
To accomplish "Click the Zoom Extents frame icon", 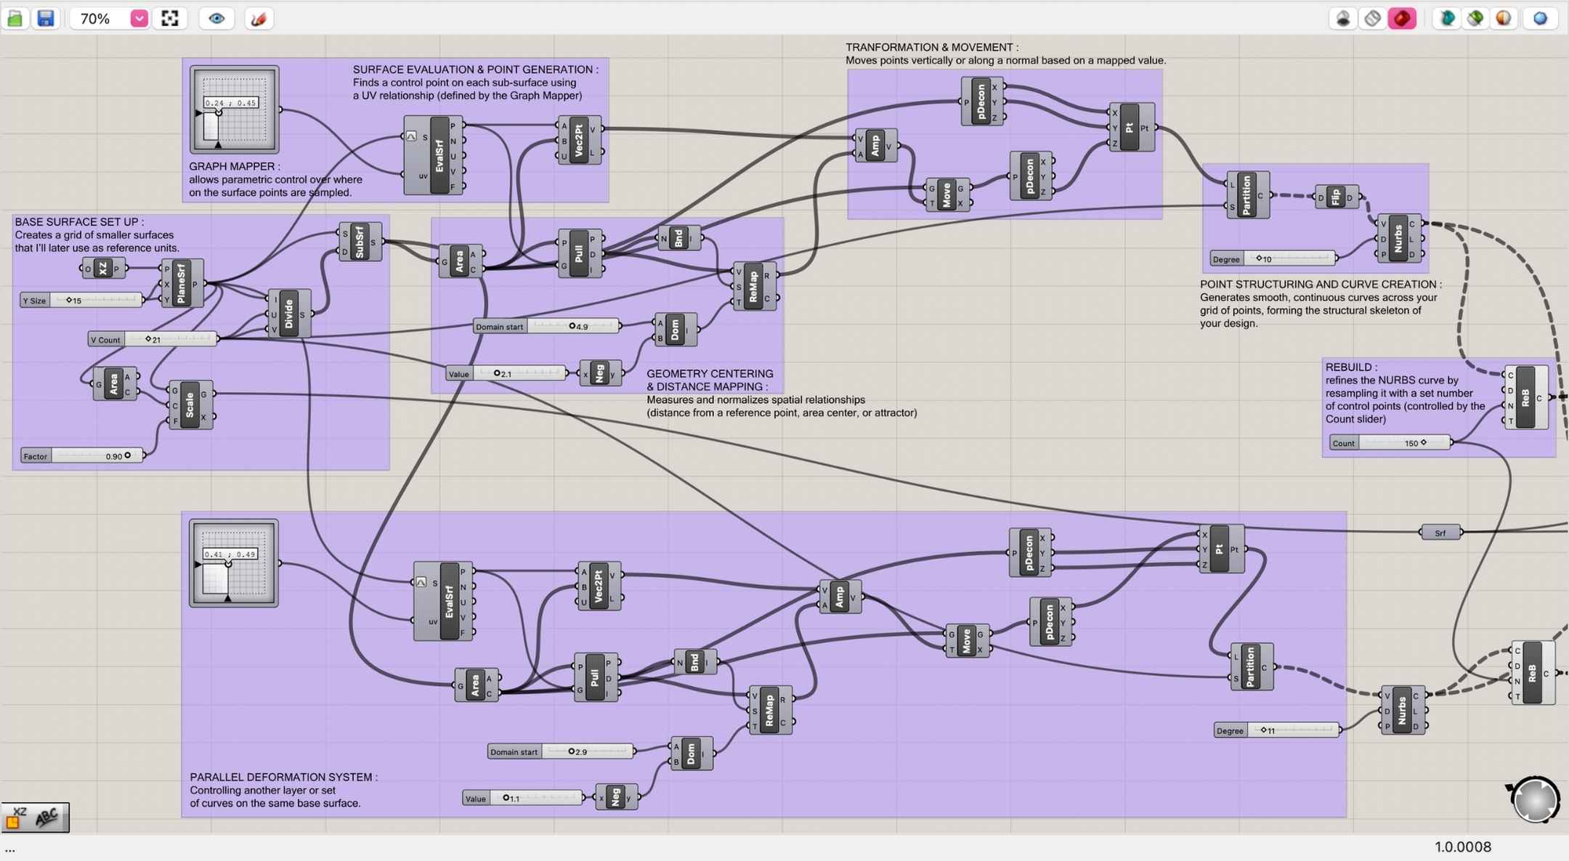I will tap(170, 18).
